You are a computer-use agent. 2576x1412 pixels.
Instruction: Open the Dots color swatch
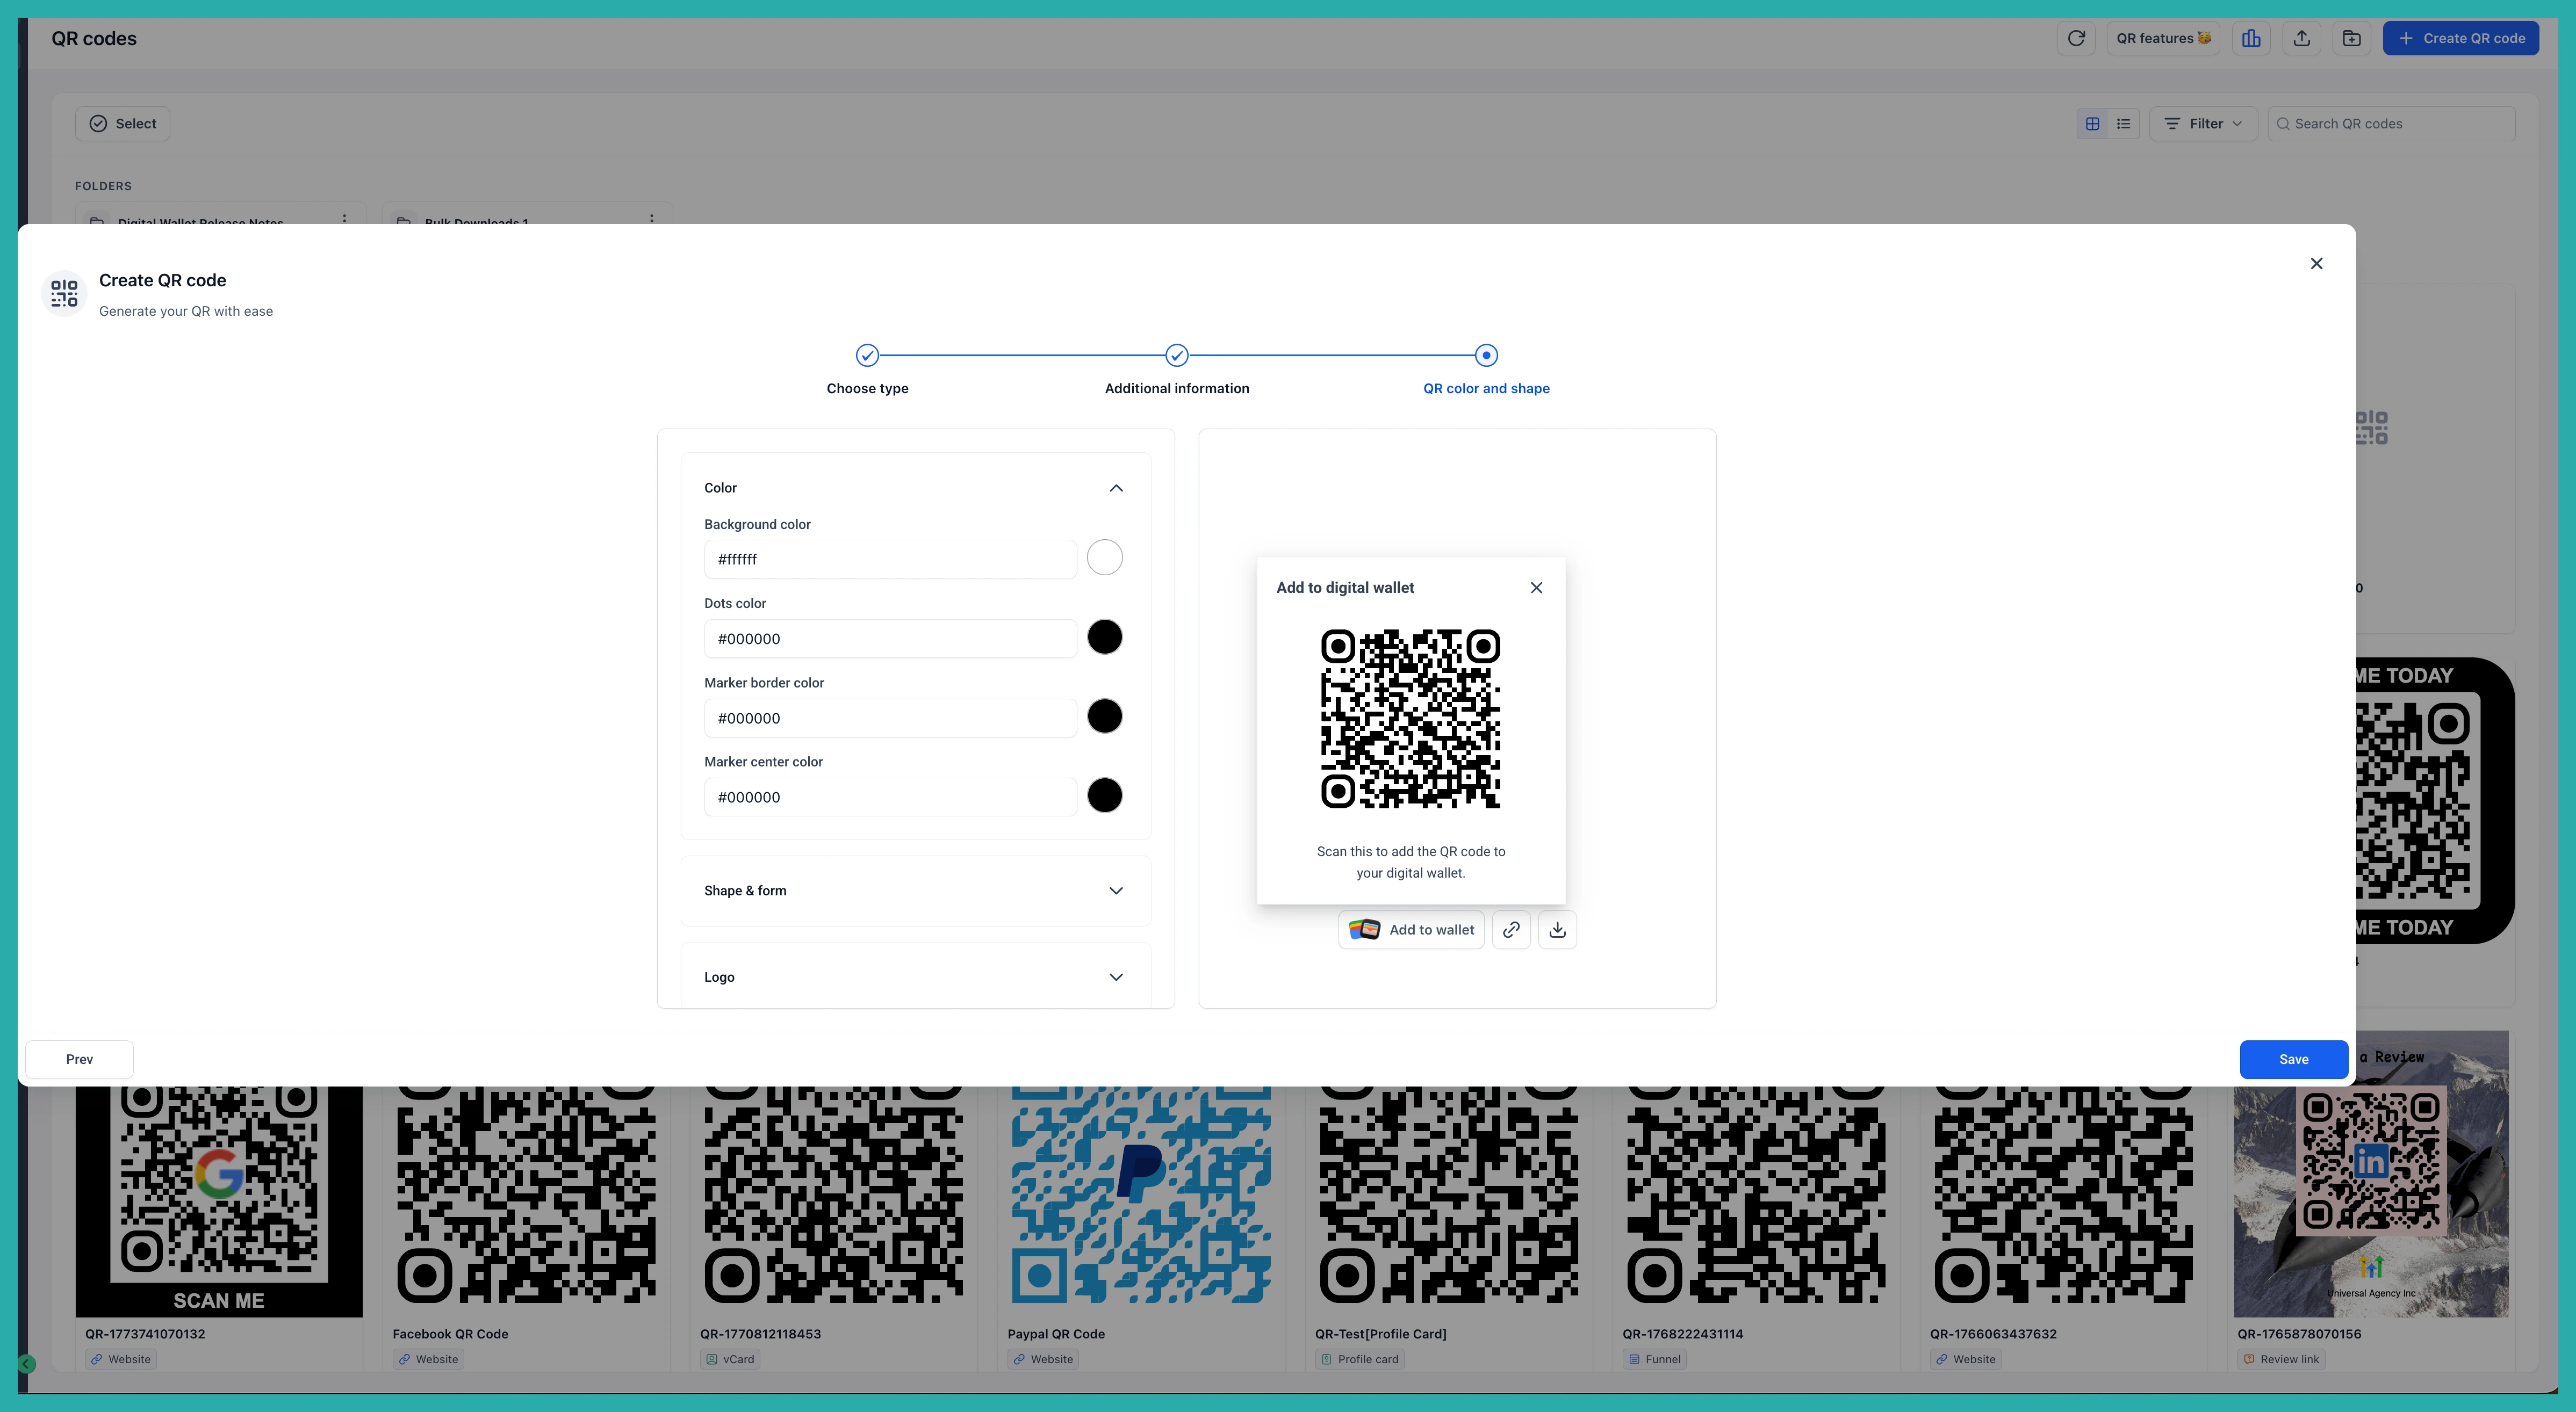(1104, 636)
